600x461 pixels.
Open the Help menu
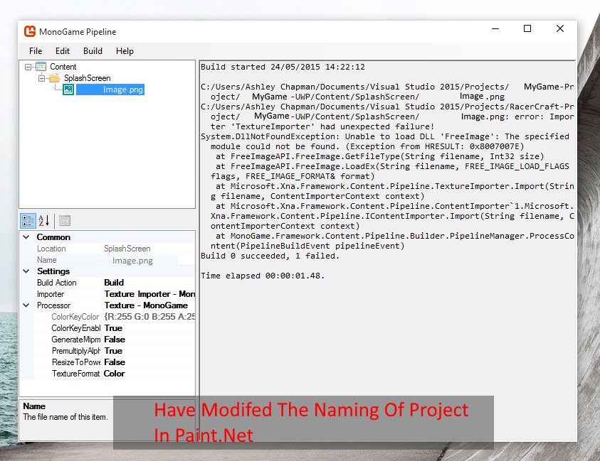125,51
